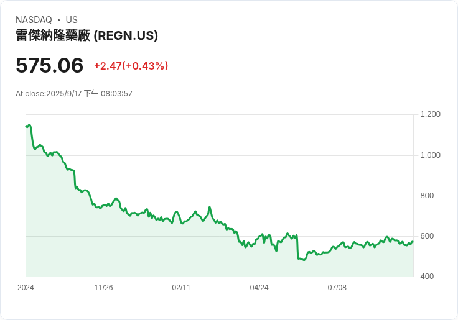Click the rightmost end of the price line
Viewport: 458px width, 320px height.
pyautogui.click(x=413, y=242)
